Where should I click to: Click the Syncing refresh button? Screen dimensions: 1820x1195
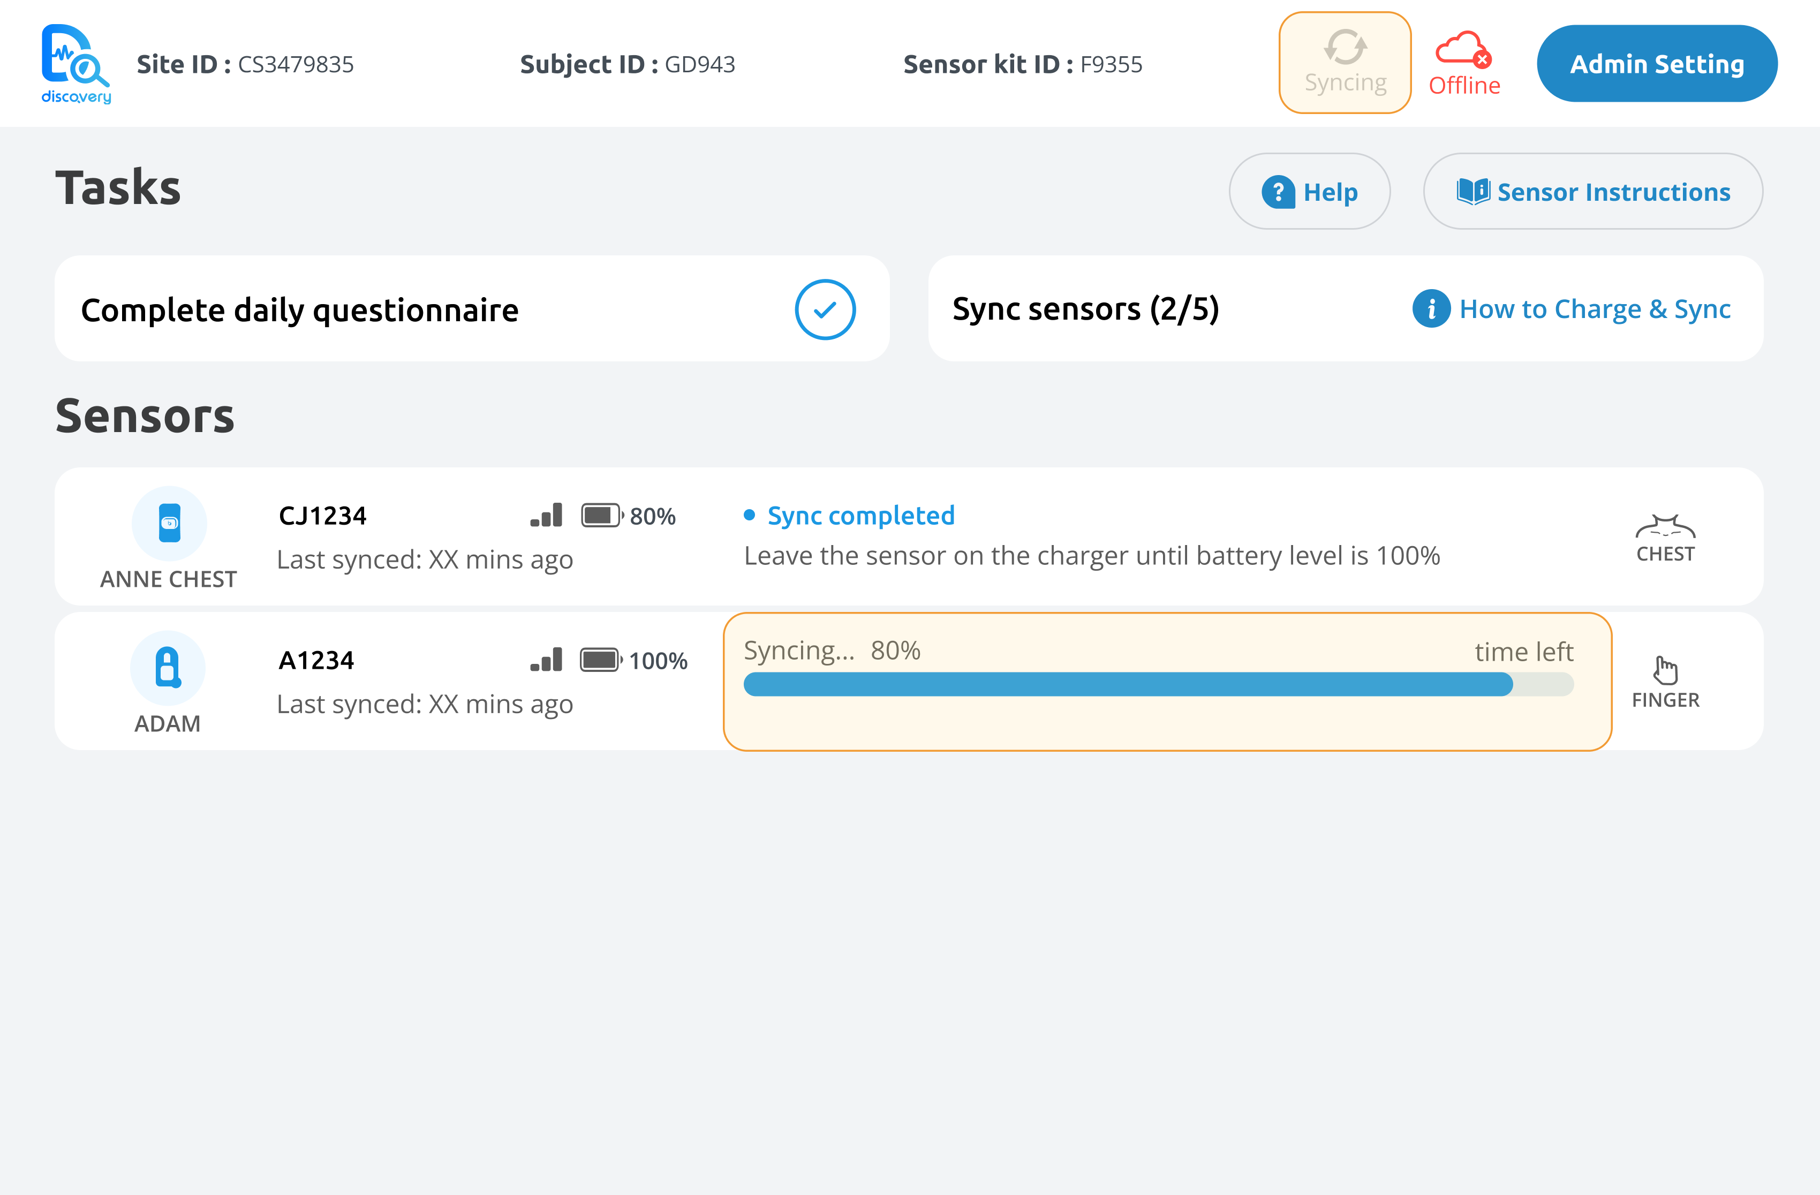[x=1345, y=63]
